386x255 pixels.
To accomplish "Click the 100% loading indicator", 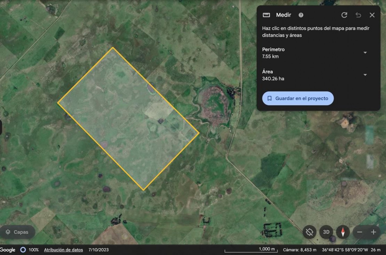I will [x=30, y=250].
